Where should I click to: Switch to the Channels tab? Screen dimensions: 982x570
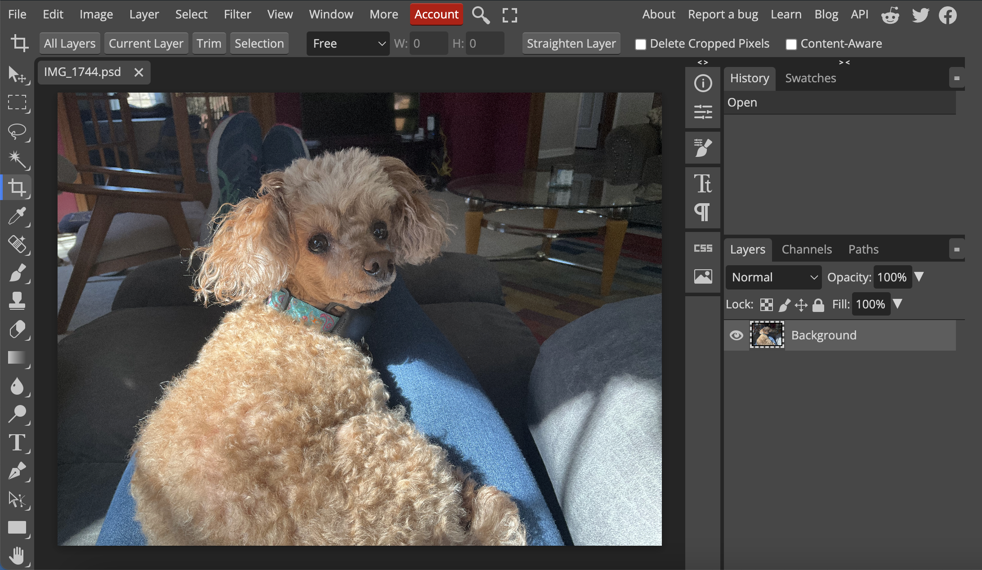[x=806, y=249]
